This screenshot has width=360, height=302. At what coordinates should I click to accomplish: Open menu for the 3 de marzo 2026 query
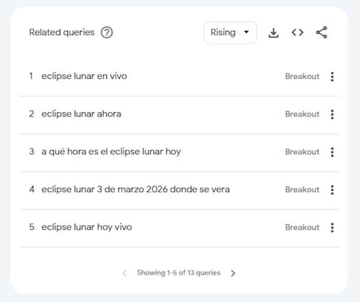point(332,190)
